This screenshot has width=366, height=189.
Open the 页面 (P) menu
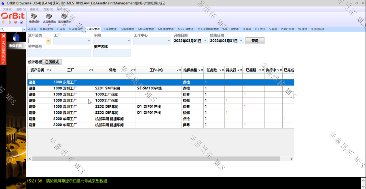[48, 9]
